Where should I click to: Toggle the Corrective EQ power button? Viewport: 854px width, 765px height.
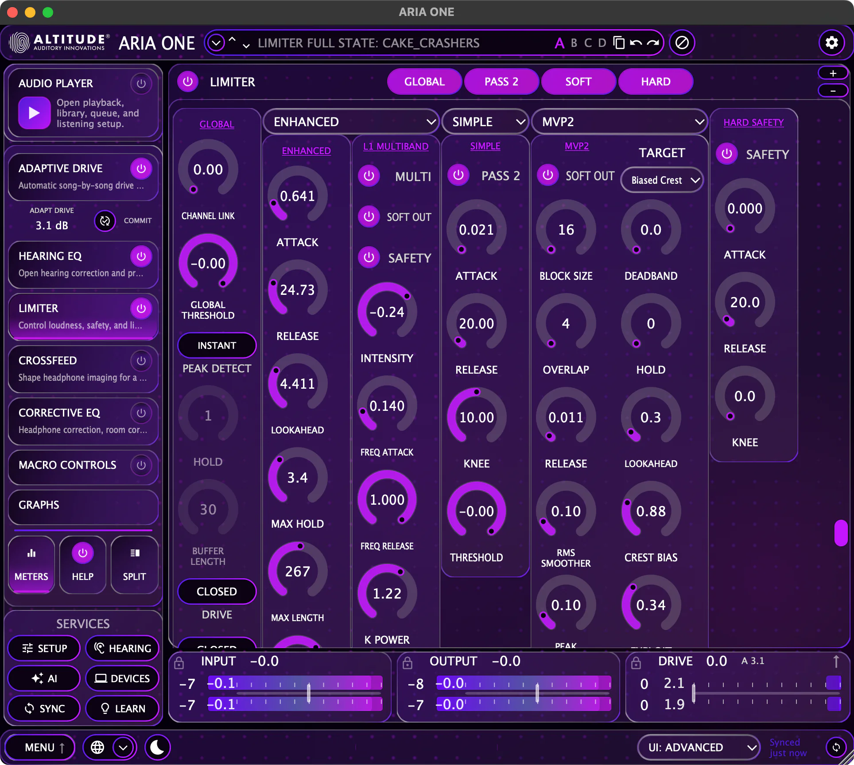(x=141, y=413)
